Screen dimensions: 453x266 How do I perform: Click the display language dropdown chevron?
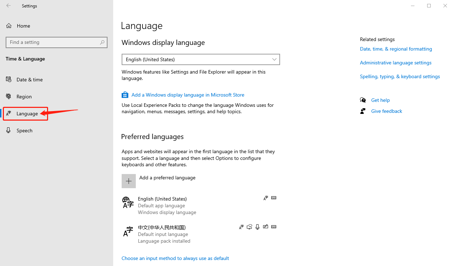coord(274,59)
